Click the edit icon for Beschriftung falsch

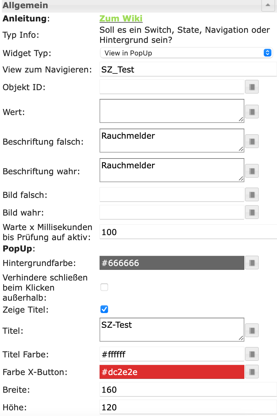point(252,141)
